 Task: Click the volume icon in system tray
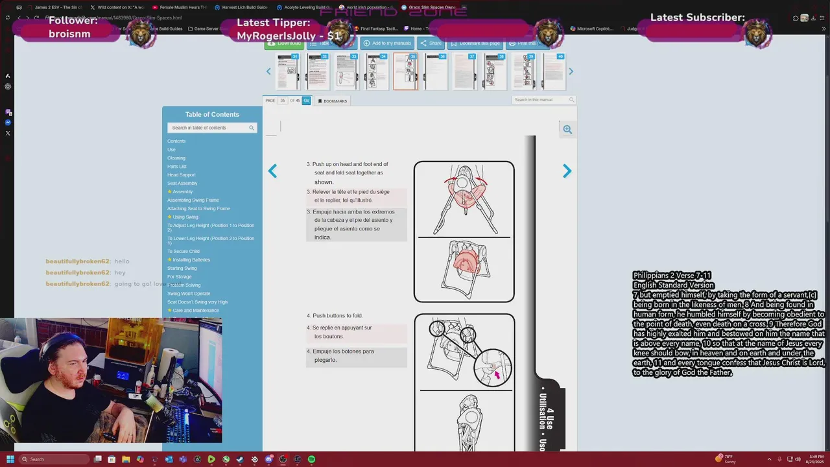798,459
